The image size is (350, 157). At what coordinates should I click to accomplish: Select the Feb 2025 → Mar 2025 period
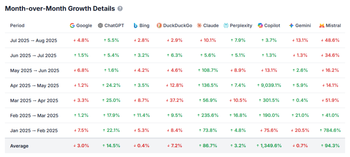[x=34, y=115]
